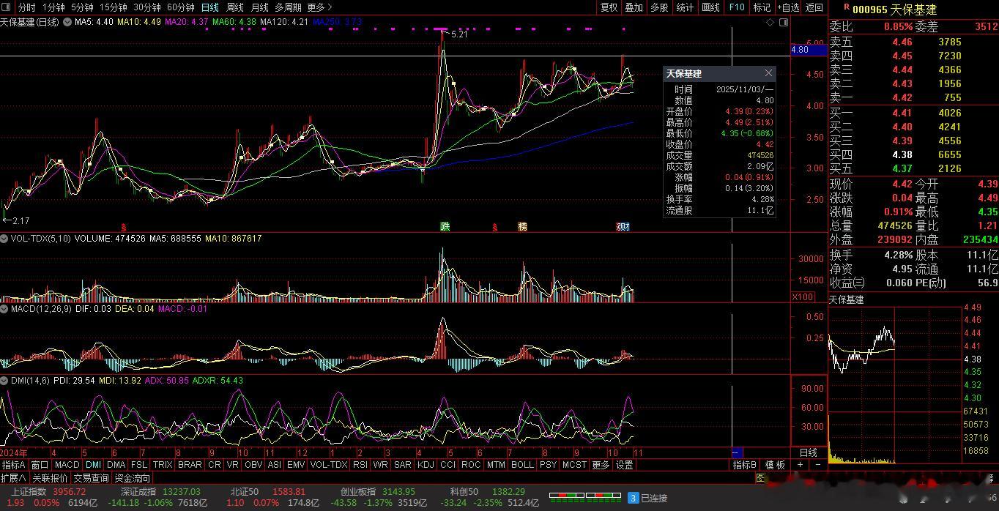
Task: Switch to 15分钟 chart period
Action: pos(114,7)
